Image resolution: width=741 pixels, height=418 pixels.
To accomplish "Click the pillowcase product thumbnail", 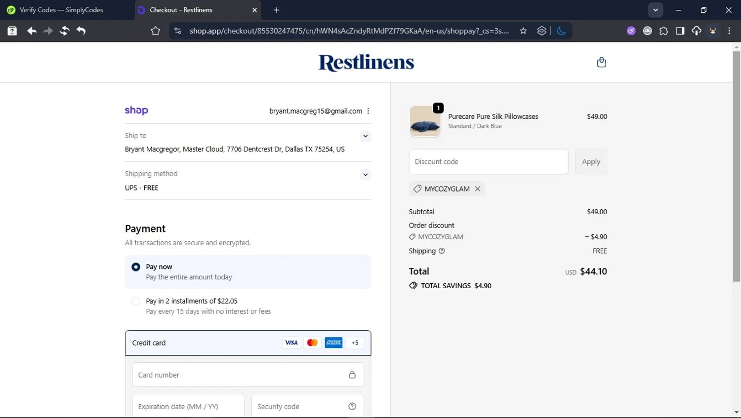I will (425, 121).
